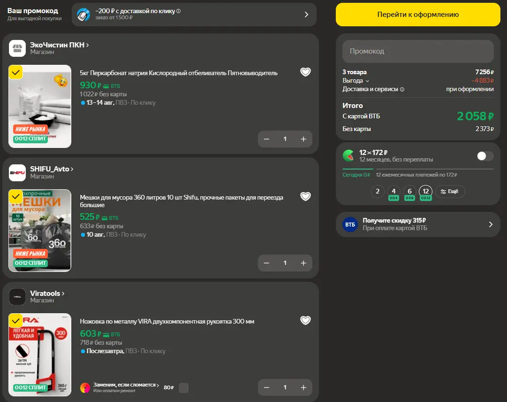Open 5кг Перкарбонат натрия product title
The height and width of the screenshot is (402, 507).
click(179, 73)
